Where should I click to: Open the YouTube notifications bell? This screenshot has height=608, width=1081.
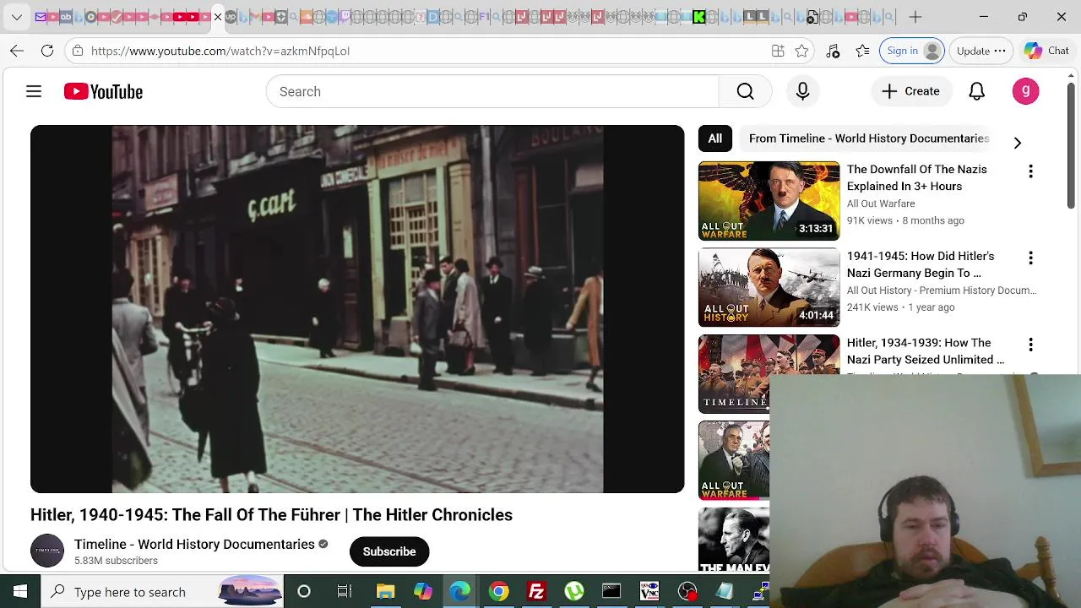pos(976,91)
